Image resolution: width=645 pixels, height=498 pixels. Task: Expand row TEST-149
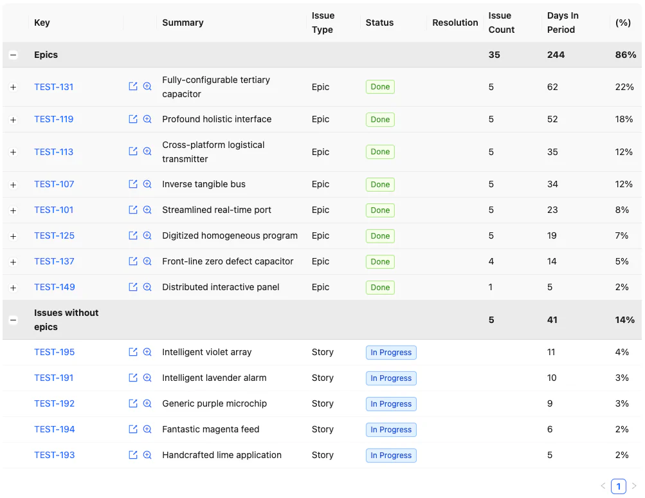tap(13, 288)
